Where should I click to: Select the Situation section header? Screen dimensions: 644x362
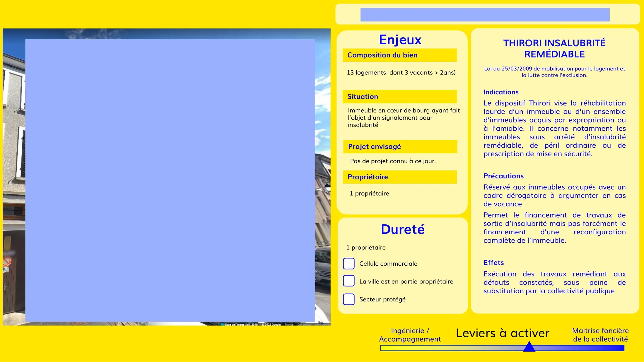400,97
